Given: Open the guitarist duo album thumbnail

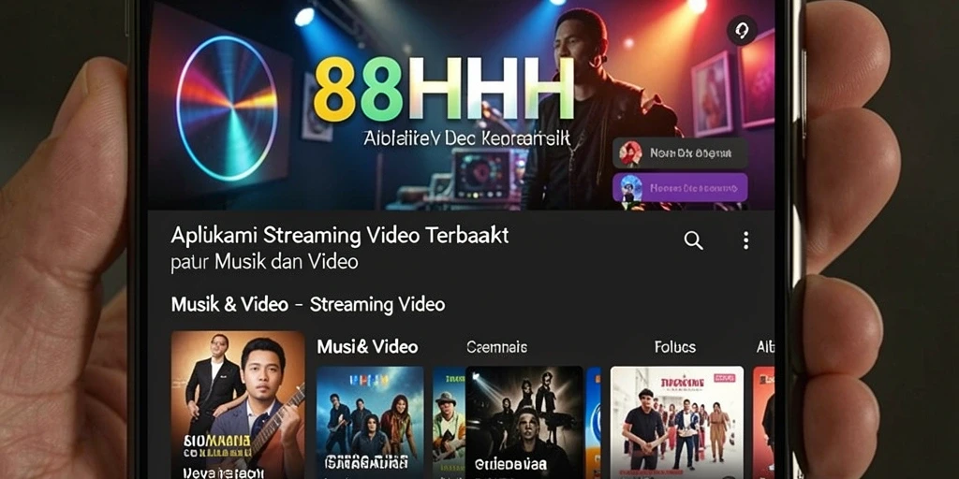Looking at the screenshot, I should click(x=238, y=404).
